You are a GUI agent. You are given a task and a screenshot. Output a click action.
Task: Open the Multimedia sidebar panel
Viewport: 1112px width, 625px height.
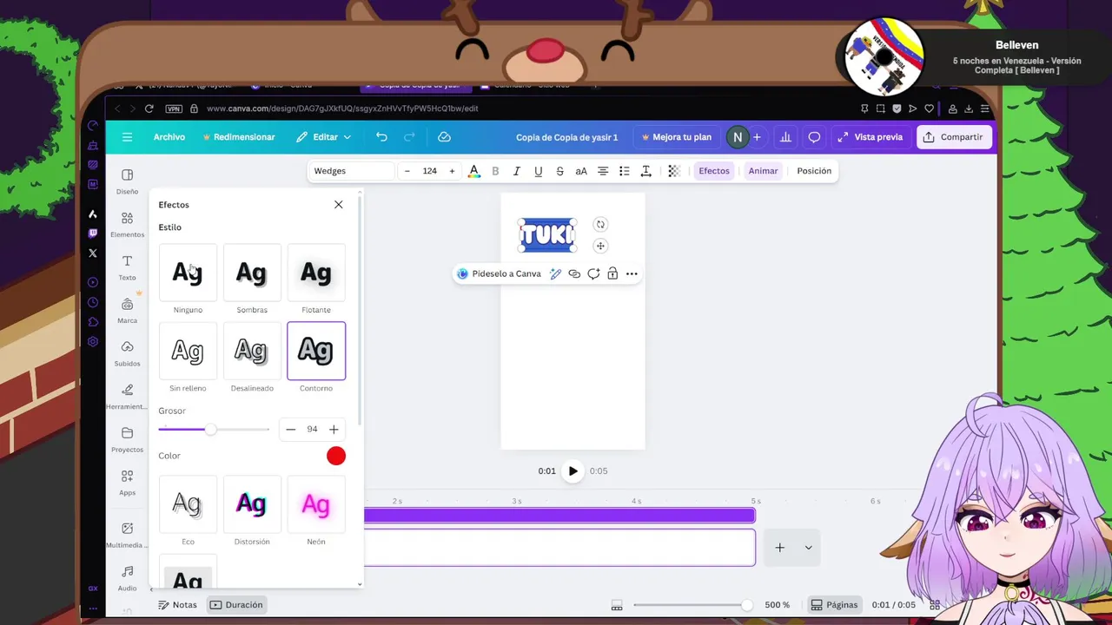click(x=127, y=536)
